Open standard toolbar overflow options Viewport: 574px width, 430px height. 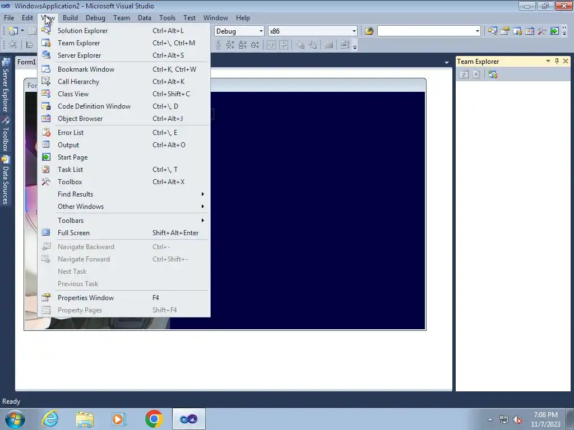(564, 31)
